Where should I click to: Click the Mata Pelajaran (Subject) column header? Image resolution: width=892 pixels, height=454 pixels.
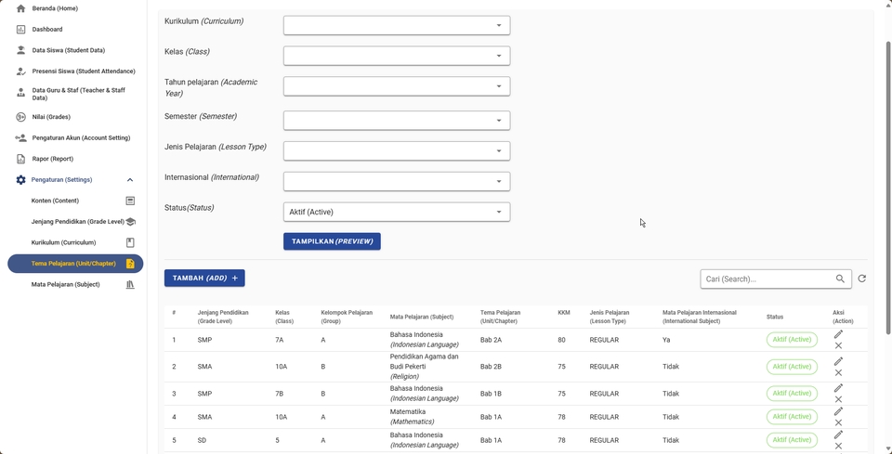[422, 317]
